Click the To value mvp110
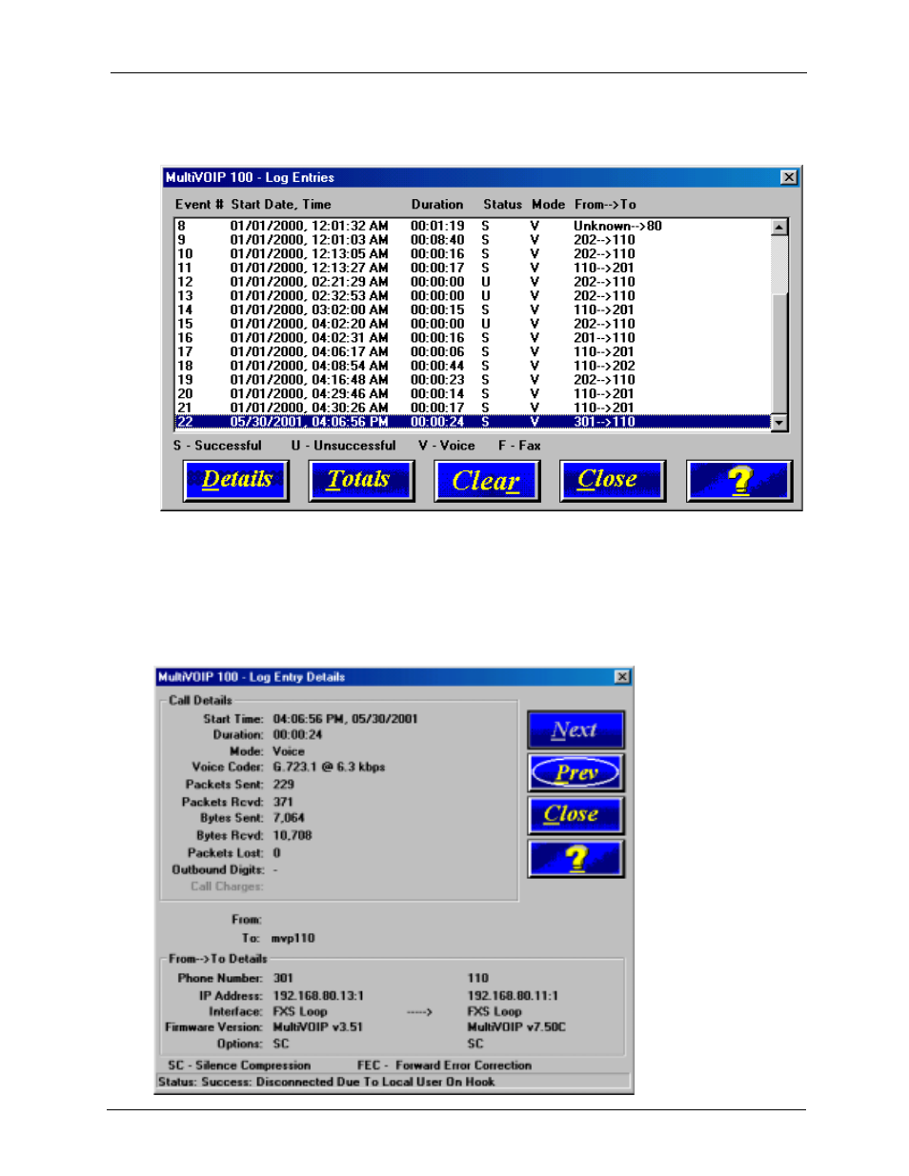The height and width of the screenshot is (1176, 909). point(293,939)
